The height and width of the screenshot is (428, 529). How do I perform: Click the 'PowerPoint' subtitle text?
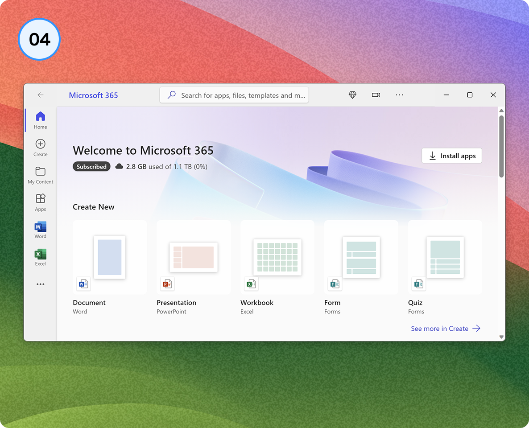pos(171,312)
